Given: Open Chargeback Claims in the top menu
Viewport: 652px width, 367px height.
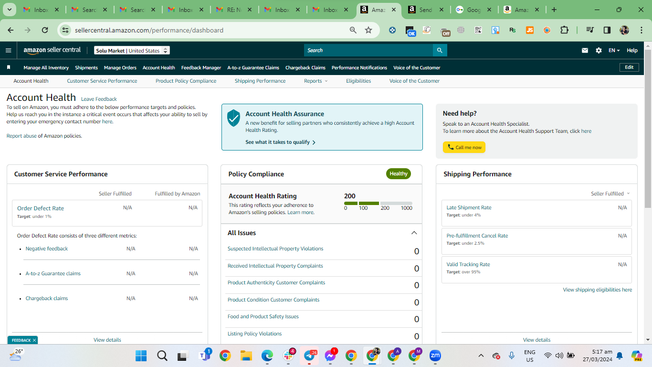Looking at the screenshot, I should pos(305,67).
